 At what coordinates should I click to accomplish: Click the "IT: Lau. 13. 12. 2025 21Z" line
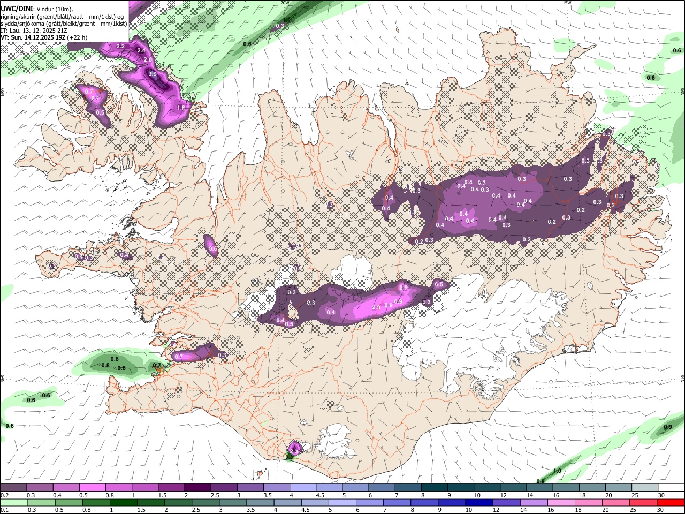34,31
